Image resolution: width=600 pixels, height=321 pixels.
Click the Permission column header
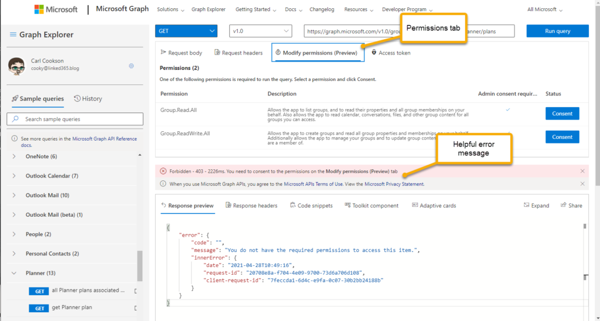pyautogui.click(x=174, y=94)
